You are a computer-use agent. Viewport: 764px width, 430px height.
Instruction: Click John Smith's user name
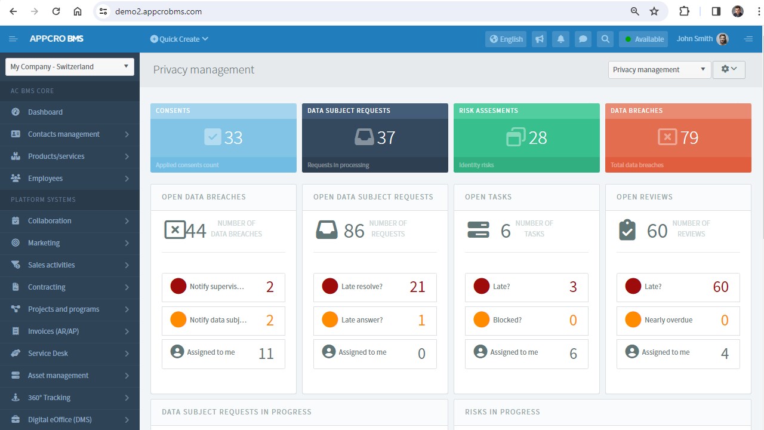(694, 39)
